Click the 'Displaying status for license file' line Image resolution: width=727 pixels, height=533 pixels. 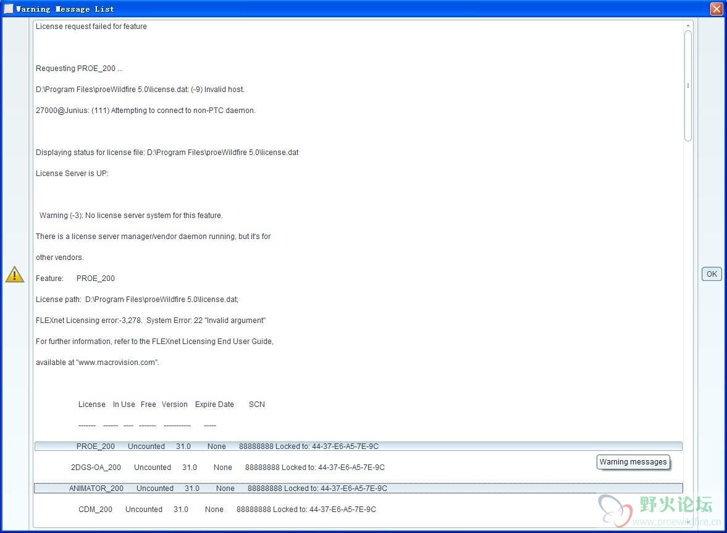click(167, 153)
